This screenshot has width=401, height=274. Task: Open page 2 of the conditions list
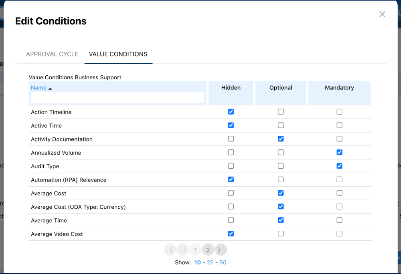tap(208, 250)
